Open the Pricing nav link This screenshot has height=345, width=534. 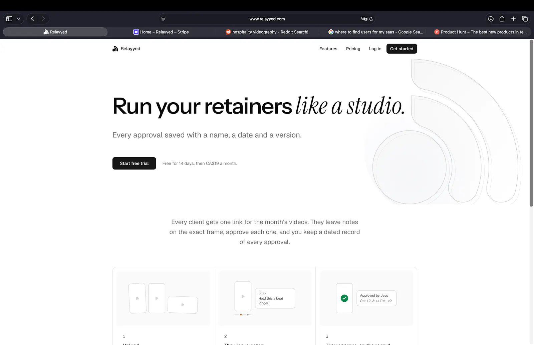(x=353, y=49)
